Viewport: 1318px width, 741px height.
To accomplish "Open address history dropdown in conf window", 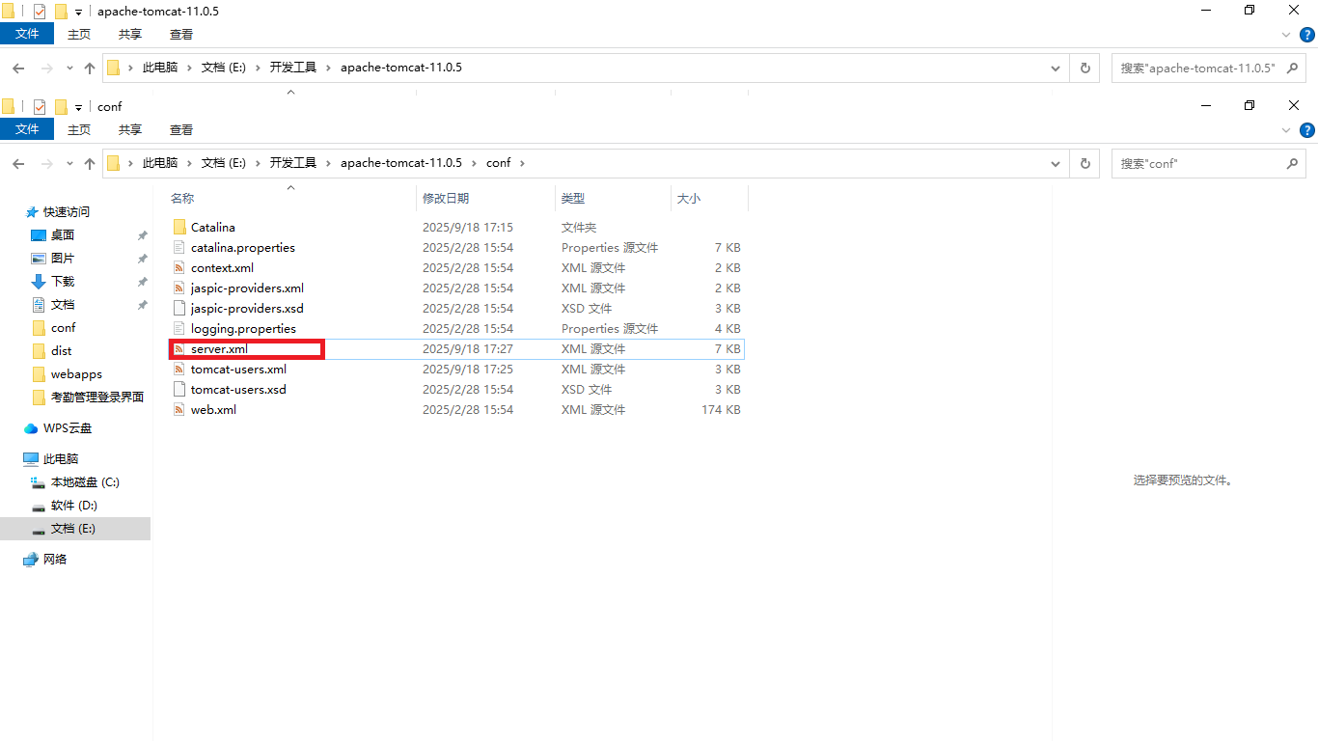I will (x=1057, y=164).
